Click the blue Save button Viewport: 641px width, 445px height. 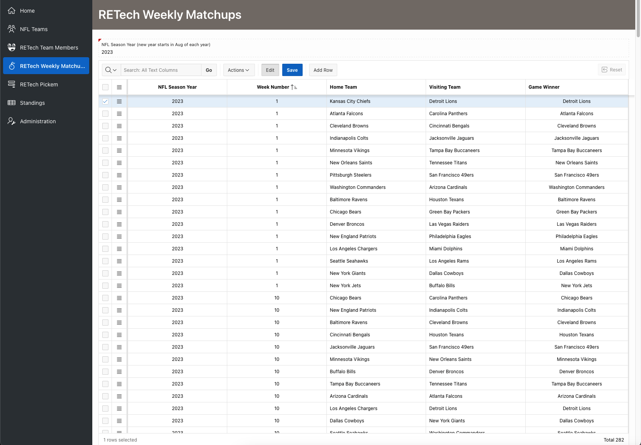[292, 70]
